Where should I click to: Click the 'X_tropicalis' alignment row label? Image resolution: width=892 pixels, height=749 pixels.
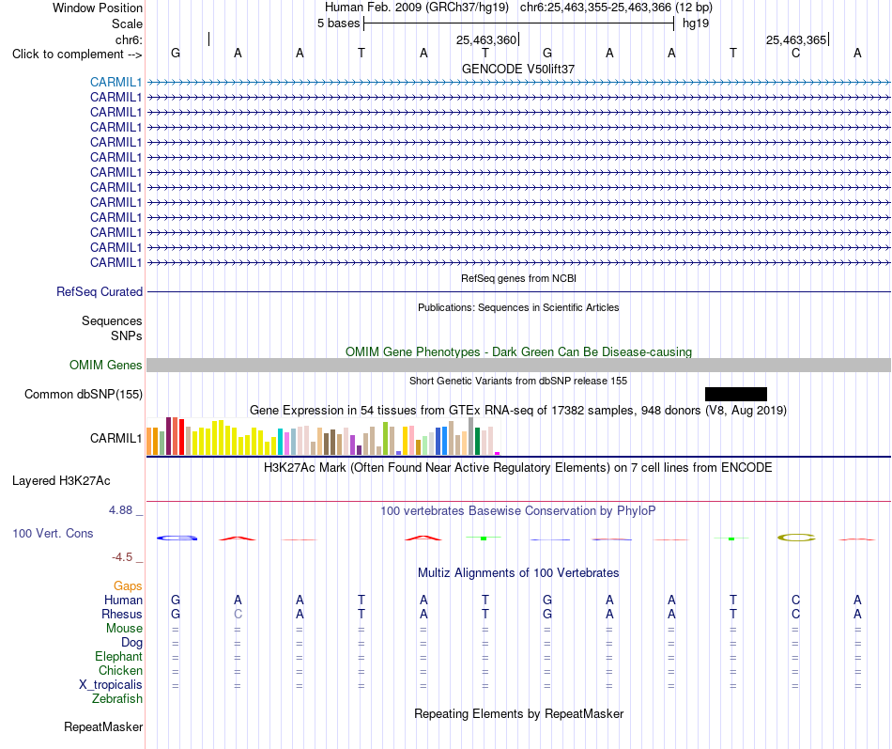(111, 685)
